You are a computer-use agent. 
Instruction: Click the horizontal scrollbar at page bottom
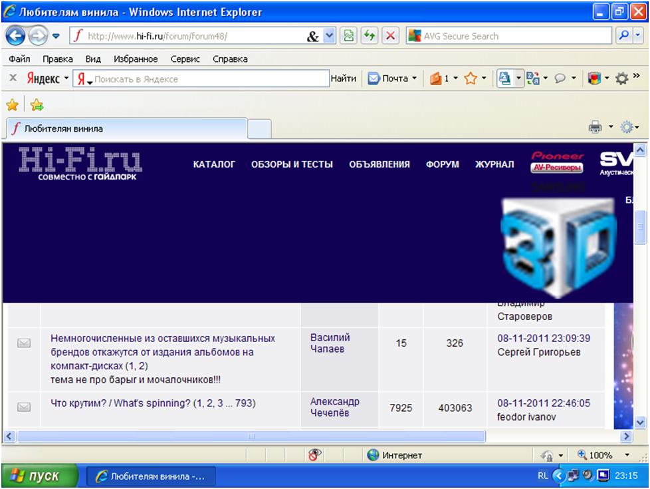point(251,436)
